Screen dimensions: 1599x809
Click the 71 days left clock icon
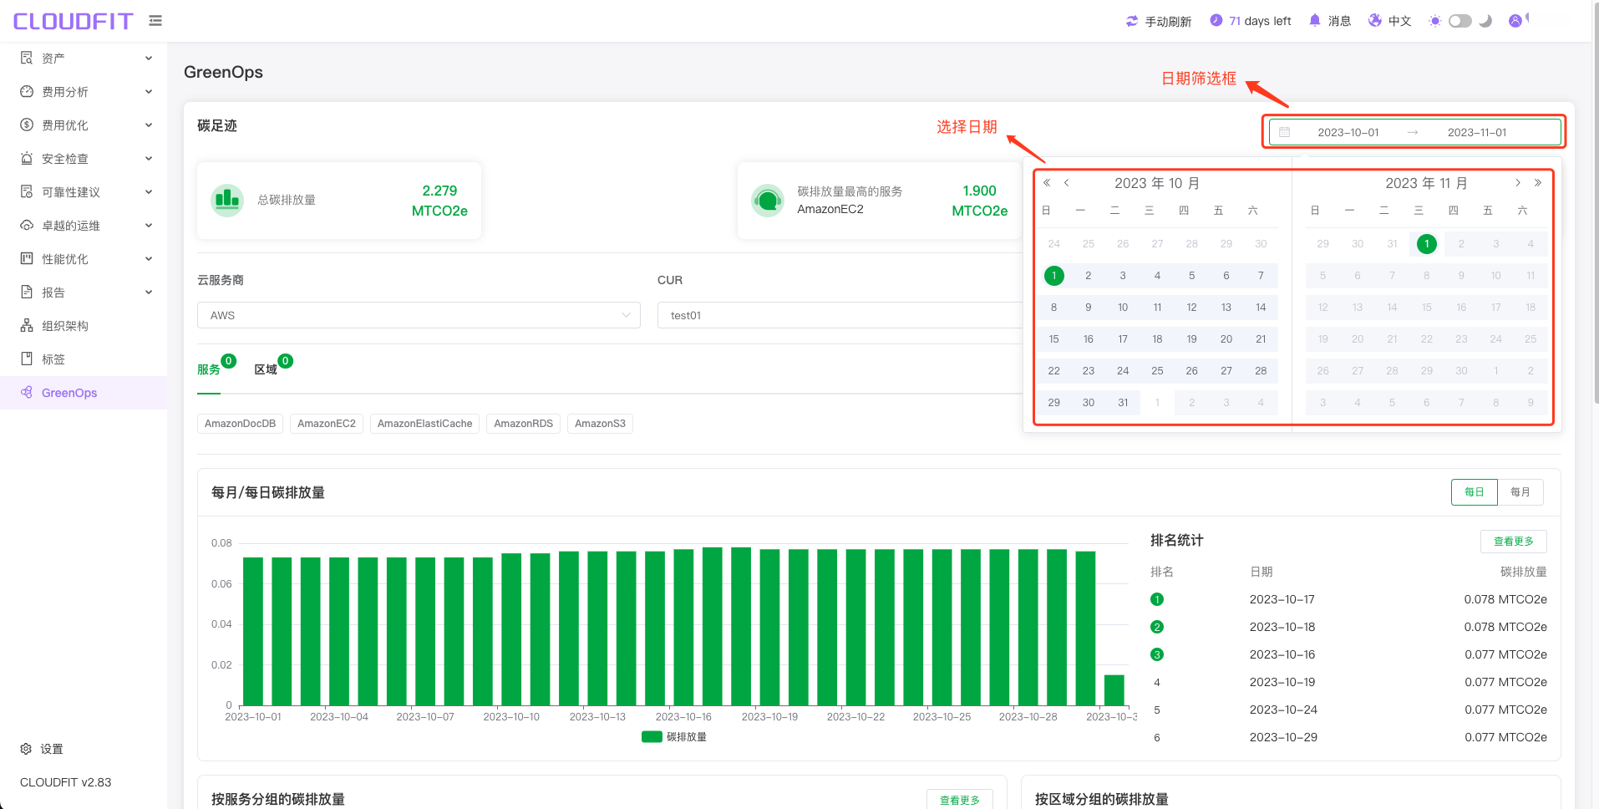pos(1216,20)
